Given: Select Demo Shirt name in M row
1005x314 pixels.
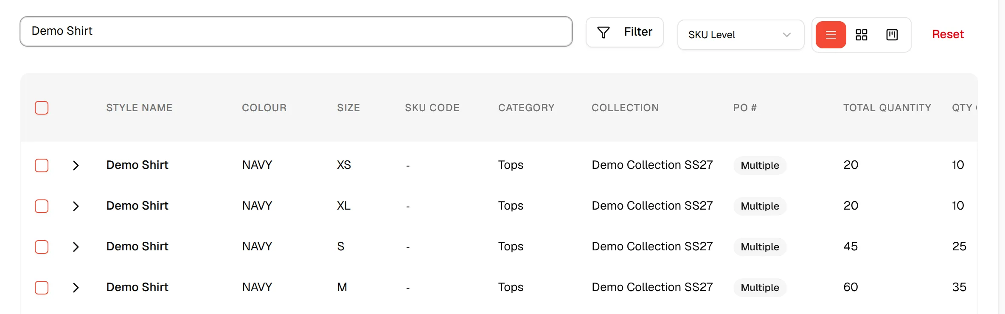Looking at the screenshot, I should pos(137,287).
